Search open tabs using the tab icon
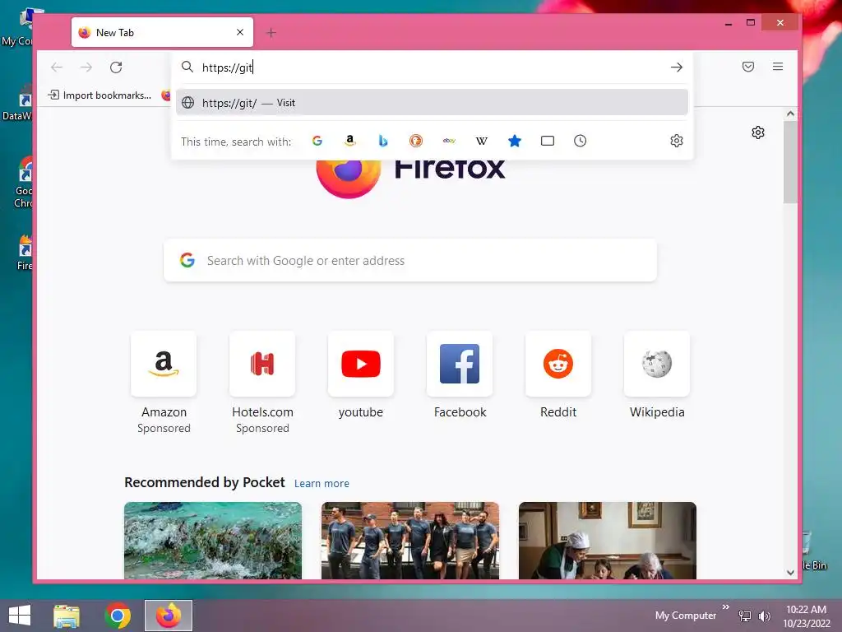This screenshot has height=632, width=842. [547, 141]
